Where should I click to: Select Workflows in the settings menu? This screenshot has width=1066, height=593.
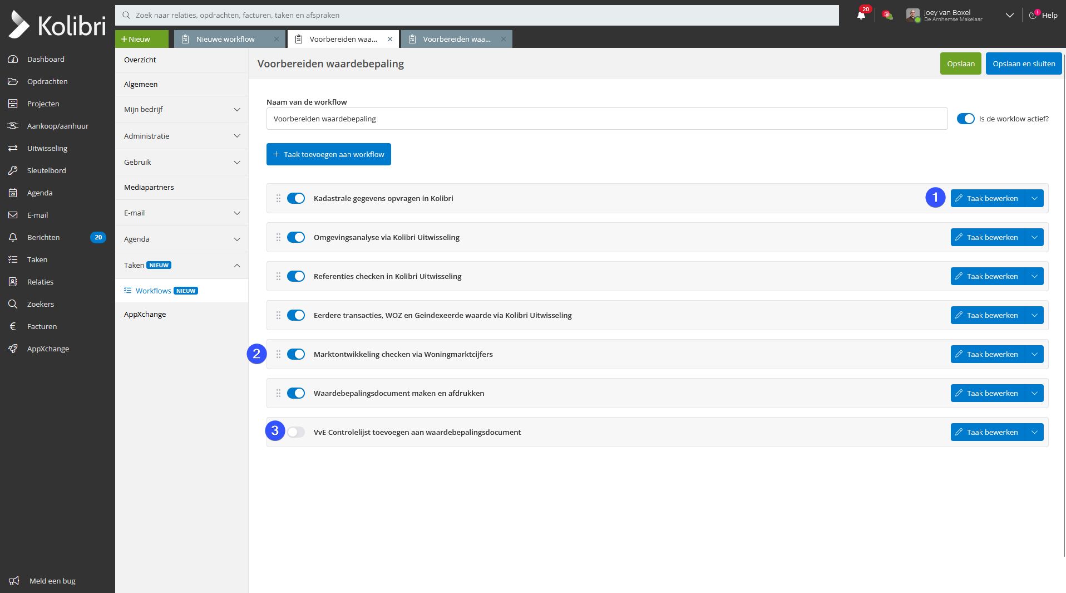point(154,291)
